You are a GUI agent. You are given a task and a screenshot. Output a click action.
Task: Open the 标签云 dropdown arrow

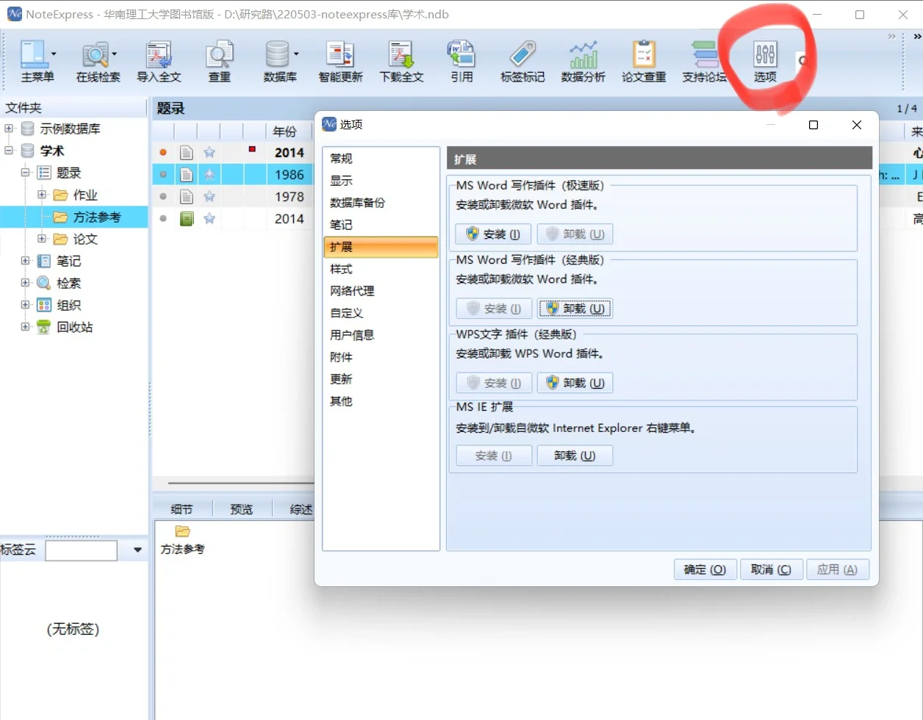pos(137,550)
